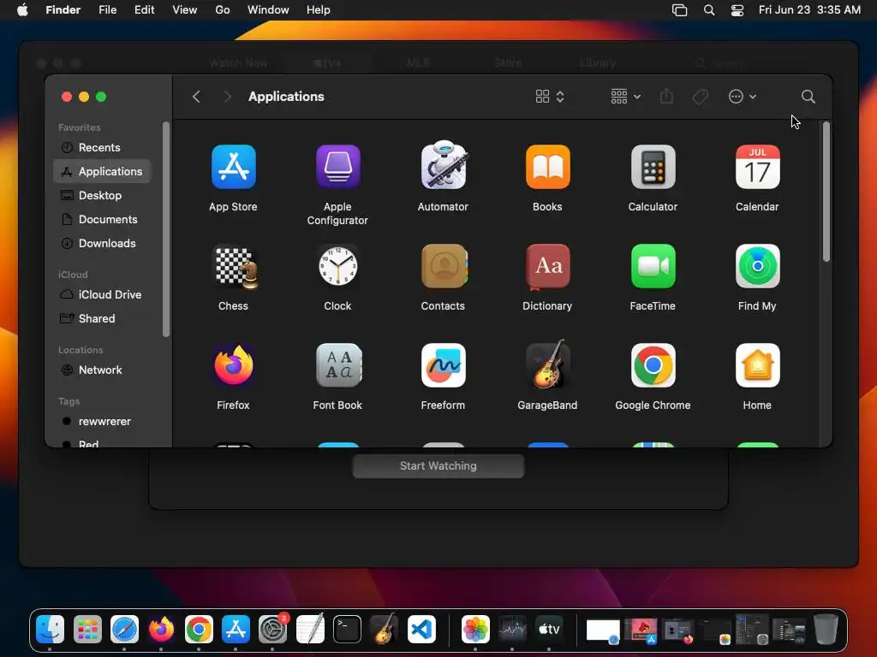Click the Finder window search icon
The width and height of the screenshot is (877, 657).
tap(808, 97)
